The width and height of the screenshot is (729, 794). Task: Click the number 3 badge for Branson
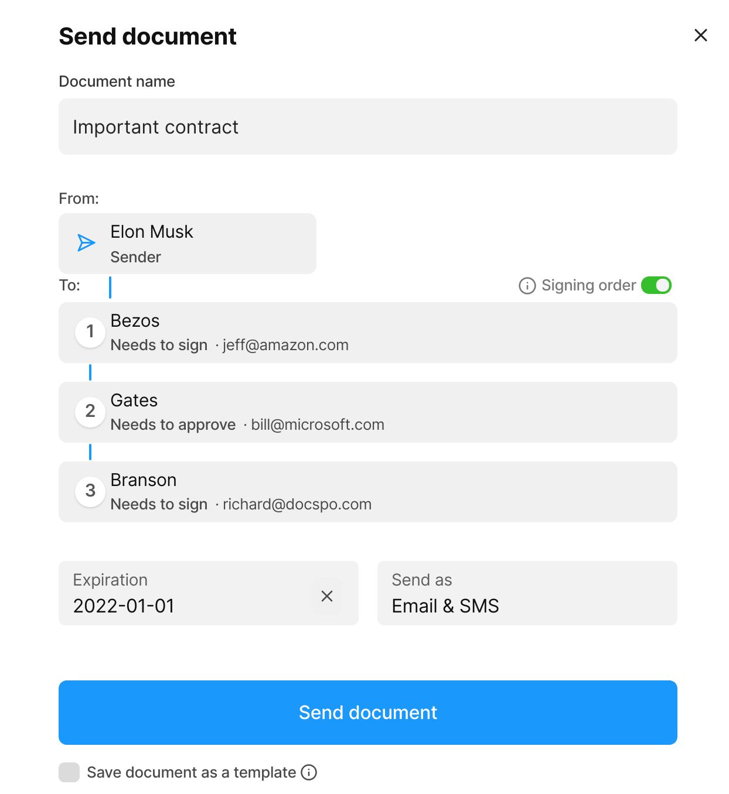[90, 491]
